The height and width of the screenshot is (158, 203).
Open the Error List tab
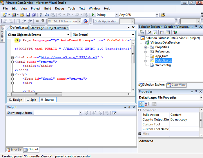(x=14, y=149)
